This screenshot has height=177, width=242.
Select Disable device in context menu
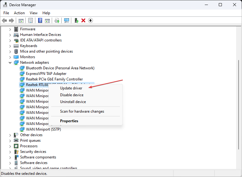point(72,95)
